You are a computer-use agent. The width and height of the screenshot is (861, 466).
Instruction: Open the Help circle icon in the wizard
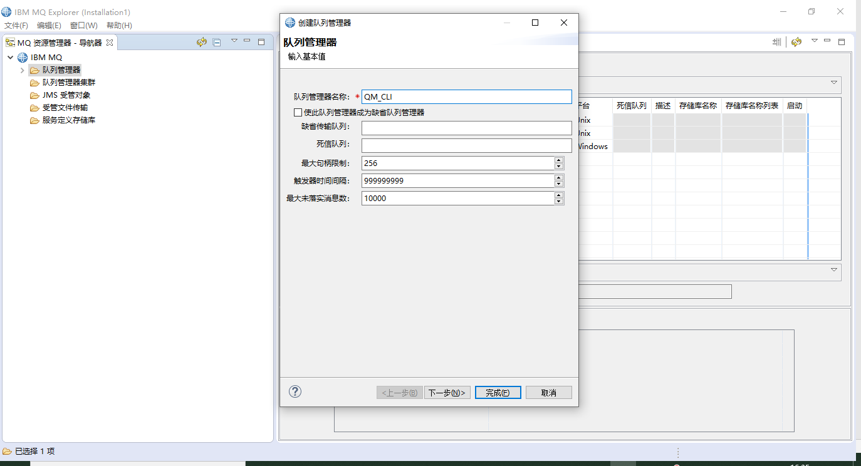[x=295, y=391]
